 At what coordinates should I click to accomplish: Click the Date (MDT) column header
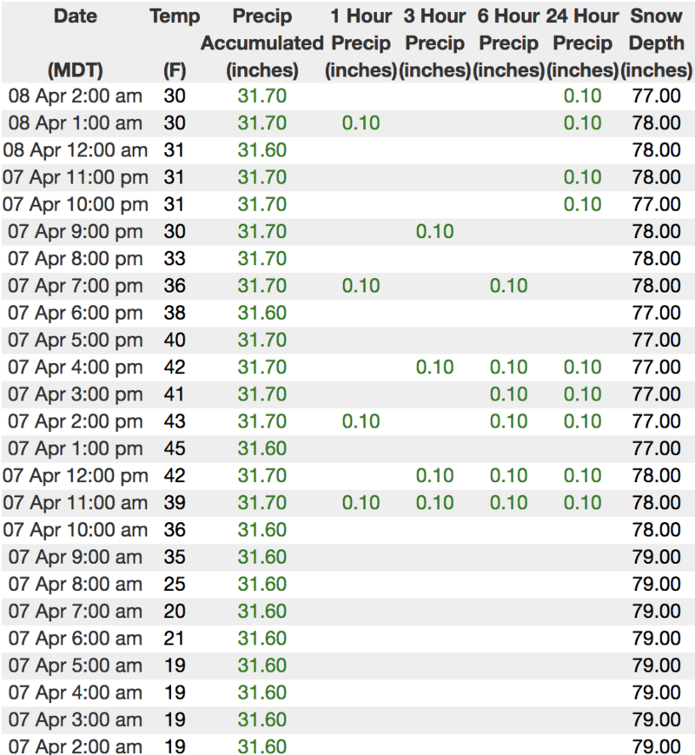pyautogui.click(x=75, y=43)
